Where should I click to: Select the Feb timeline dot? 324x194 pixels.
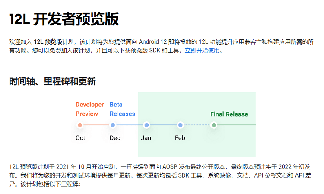[x=181, y=125]
